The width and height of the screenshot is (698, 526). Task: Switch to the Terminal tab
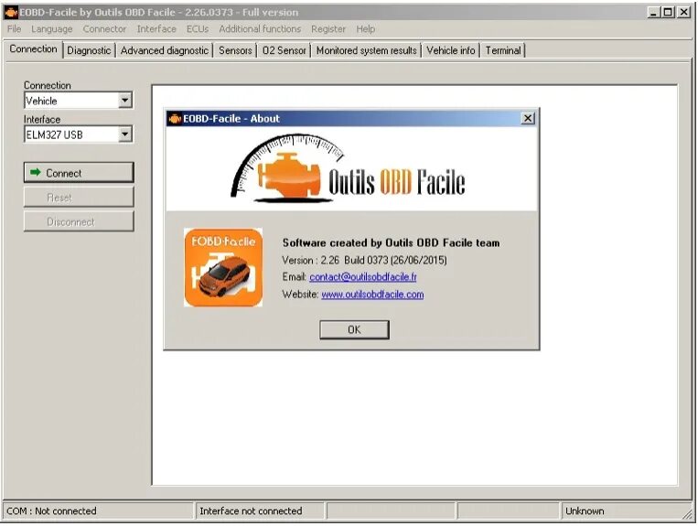pos(503,50)
